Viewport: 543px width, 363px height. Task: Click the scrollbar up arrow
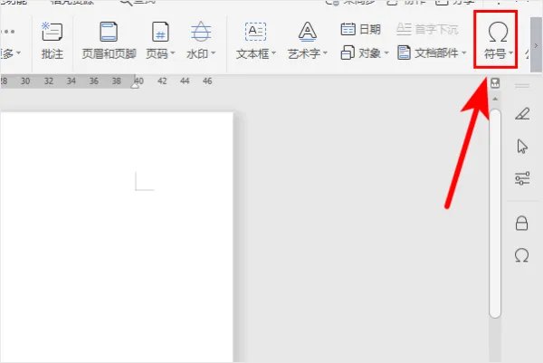coord(495,99)
